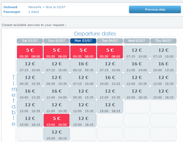Image resolution: width=183 pixels, height=142 pixels.
Task: Choose Tuesday 5 € fare departing 05:30
Action: point(110,52)
